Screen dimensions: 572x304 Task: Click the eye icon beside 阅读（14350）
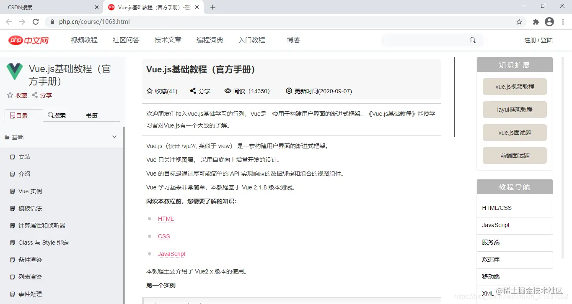click(228, 91)
